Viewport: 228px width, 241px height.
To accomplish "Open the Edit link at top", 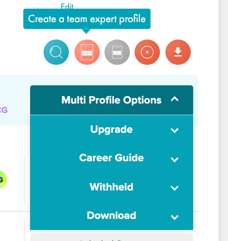I will click(x=67, y=6).
